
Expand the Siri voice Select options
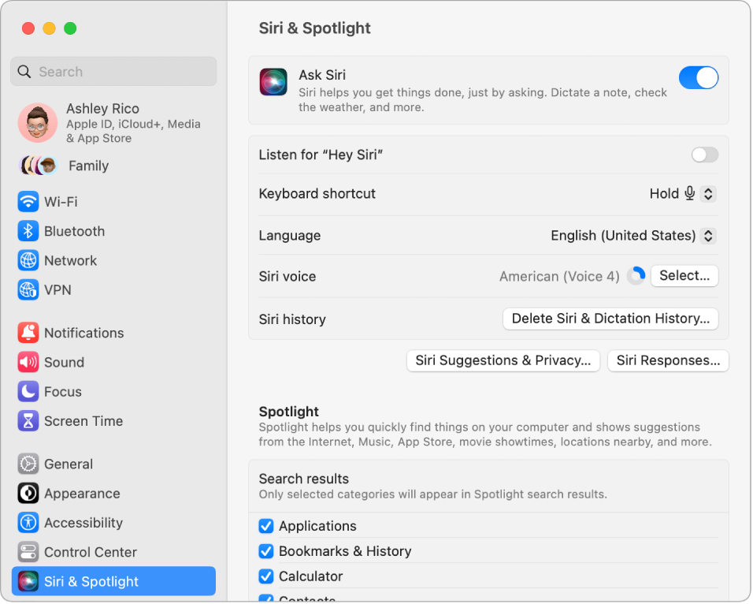coord(684,276)
